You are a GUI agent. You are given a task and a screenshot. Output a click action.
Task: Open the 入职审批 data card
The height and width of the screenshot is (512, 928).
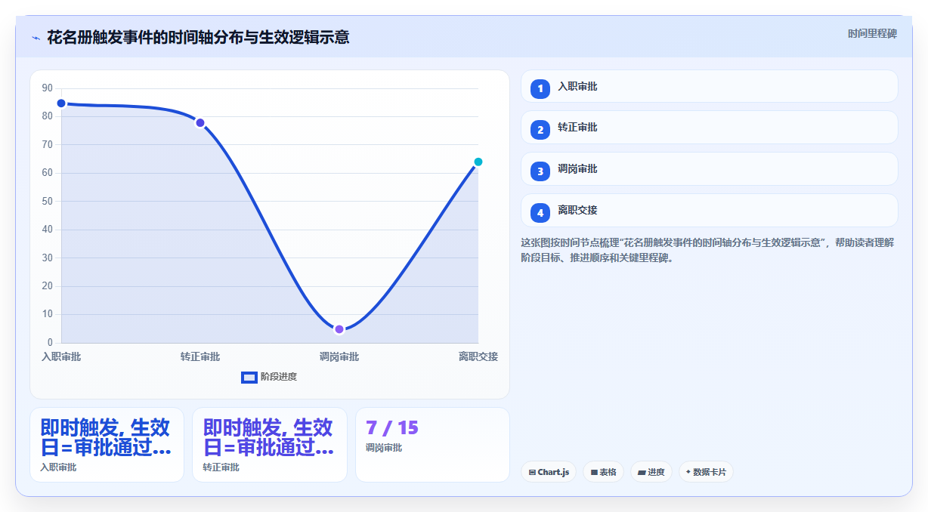click(x=107, y=445)
